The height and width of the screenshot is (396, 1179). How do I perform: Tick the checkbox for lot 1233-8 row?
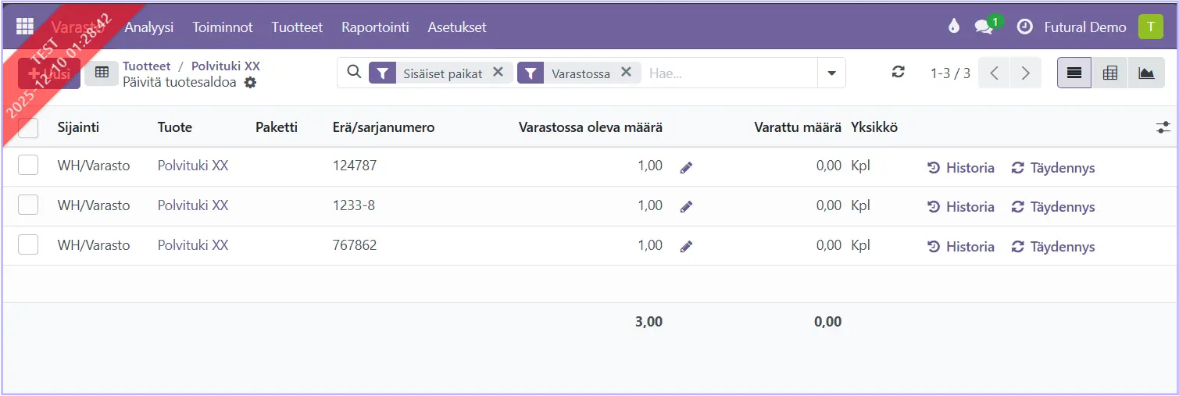click(x=28, y=205)
